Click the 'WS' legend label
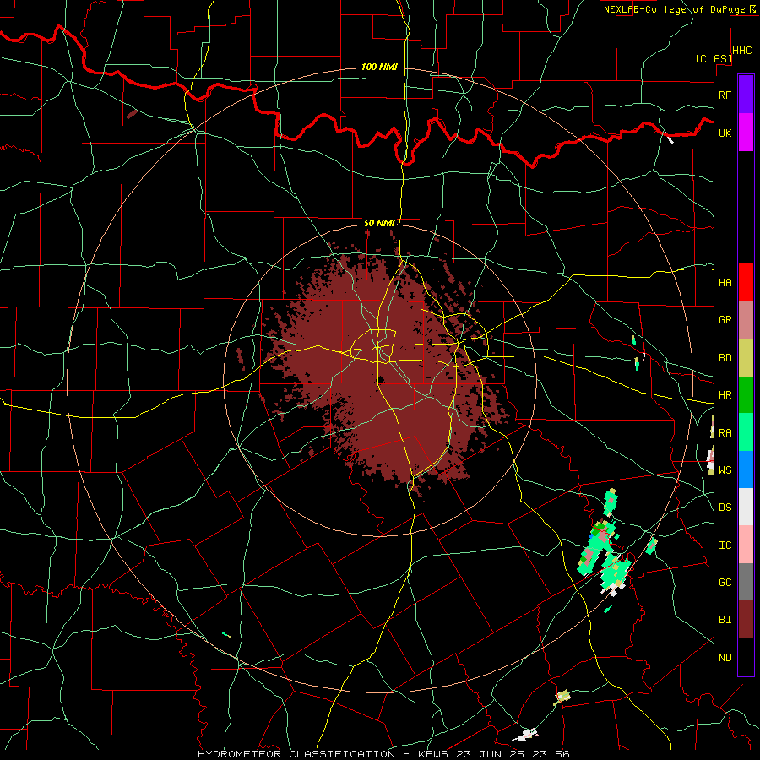The height and width of the screenshot is (760, 760). 725,470
